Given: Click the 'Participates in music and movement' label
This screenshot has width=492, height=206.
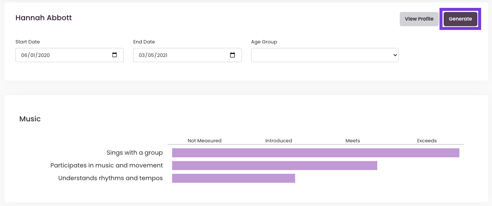Looking at the screenshot, I should tap(106, 166).
